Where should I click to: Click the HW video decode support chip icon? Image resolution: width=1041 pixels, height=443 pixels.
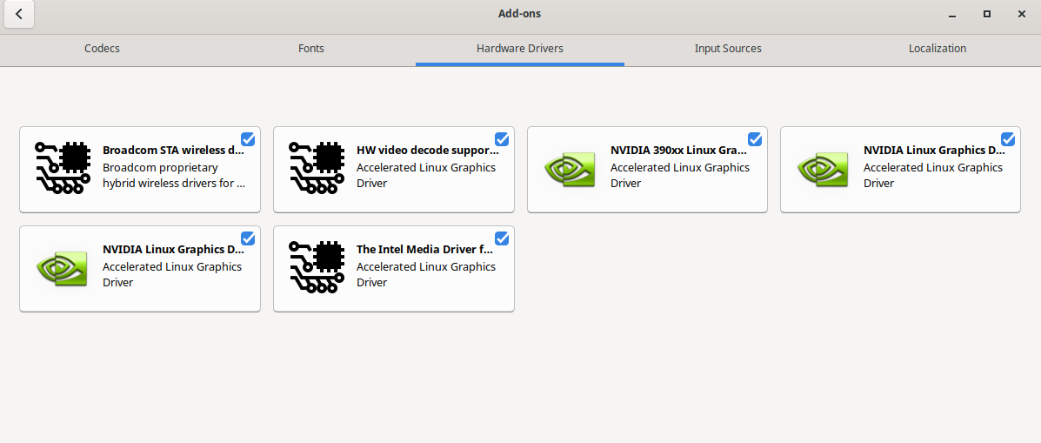(316, 168)
